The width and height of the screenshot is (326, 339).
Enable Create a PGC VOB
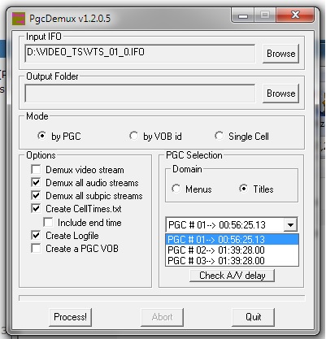pos(36,249)
